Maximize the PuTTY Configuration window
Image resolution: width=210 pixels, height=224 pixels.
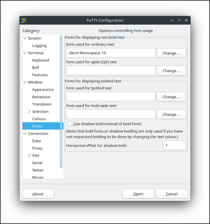click(x=179, y=20)
